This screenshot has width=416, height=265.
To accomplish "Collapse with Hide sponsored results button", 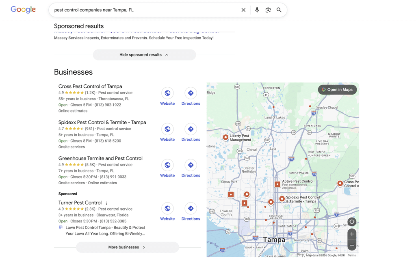I will coord(144,55).
